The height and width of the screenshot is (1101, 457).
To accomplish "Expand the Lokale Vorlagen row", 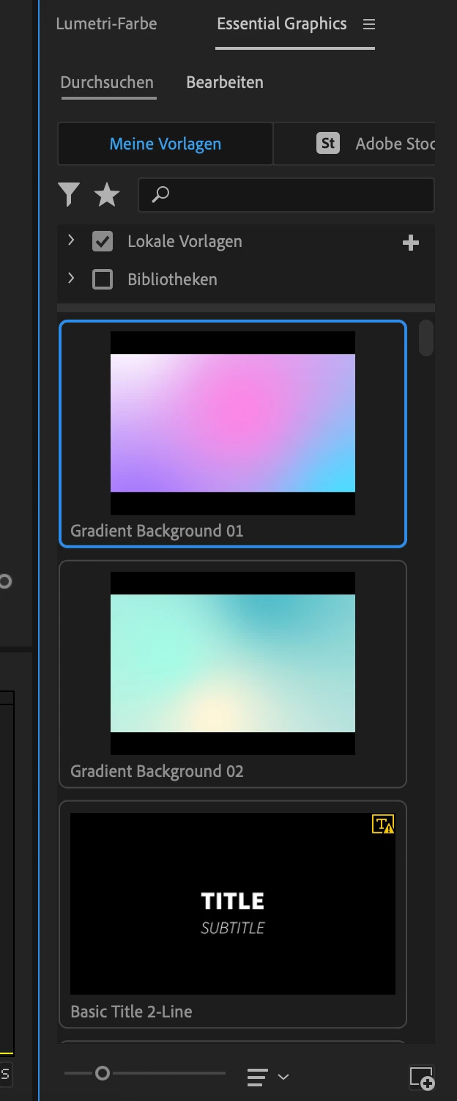I will coord(71,240).
